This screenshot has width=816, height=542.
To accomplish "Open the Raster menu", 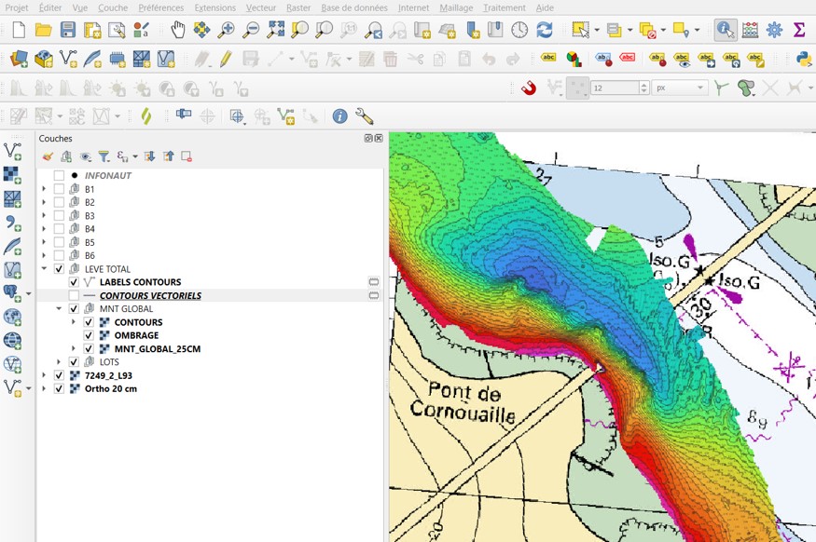I will pos(297,7).
